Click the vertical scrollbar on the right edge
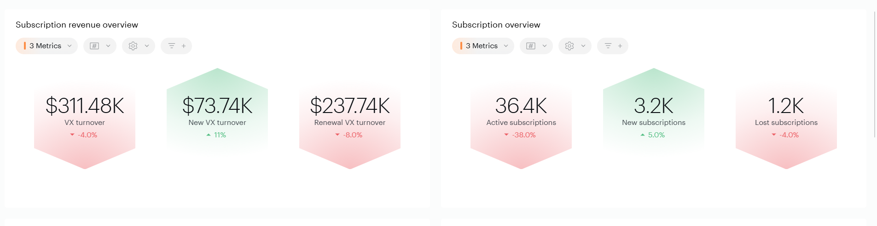 pyautogui.click(x=874, y=73)
